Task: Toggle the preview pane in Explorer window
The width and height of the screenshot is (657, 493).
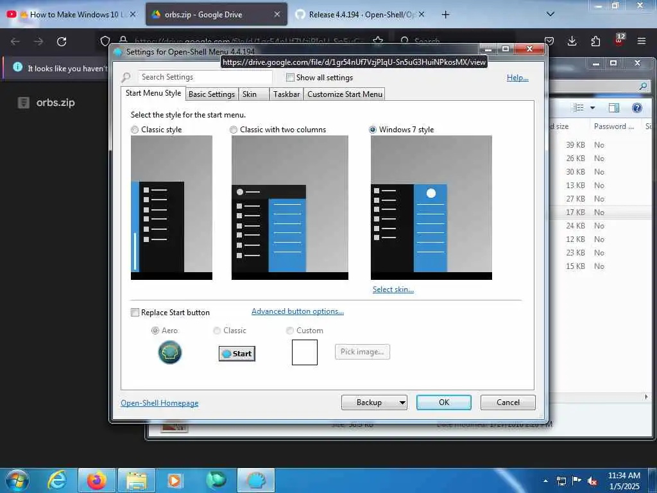Action: 614,108
